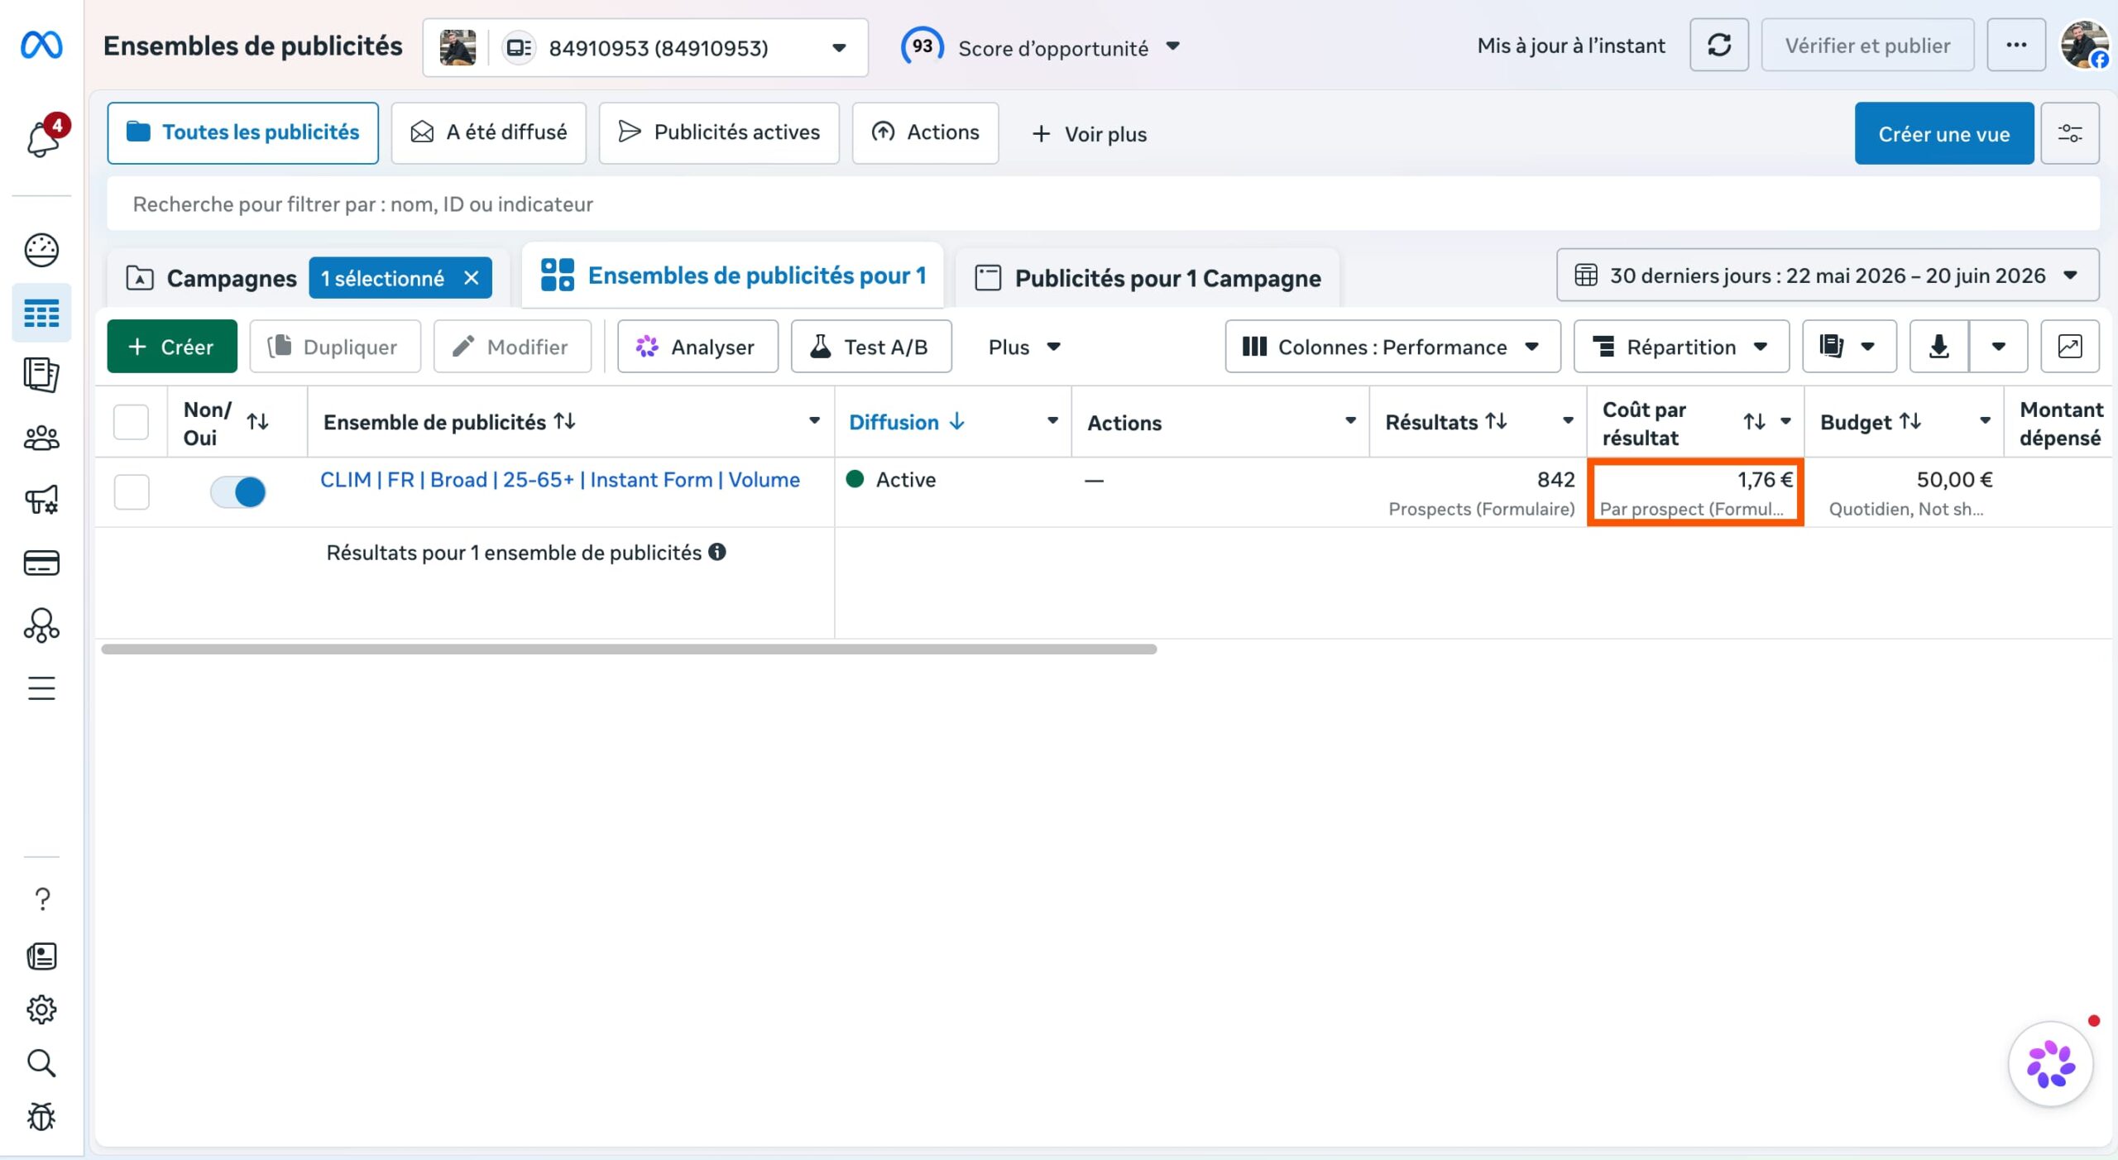Open the settings gear icon in sidebar
Viewport: 2118px width, 1160px height.
pyautogui.click(x=41, y=1009)
